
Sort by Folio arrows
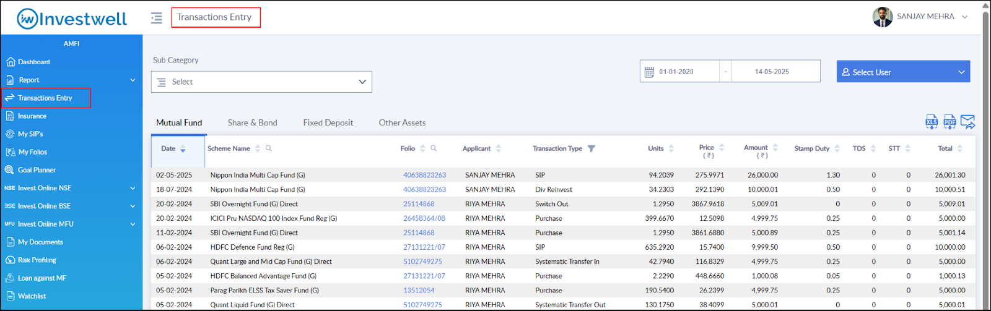pyautogui.click(x=422, y=148)
